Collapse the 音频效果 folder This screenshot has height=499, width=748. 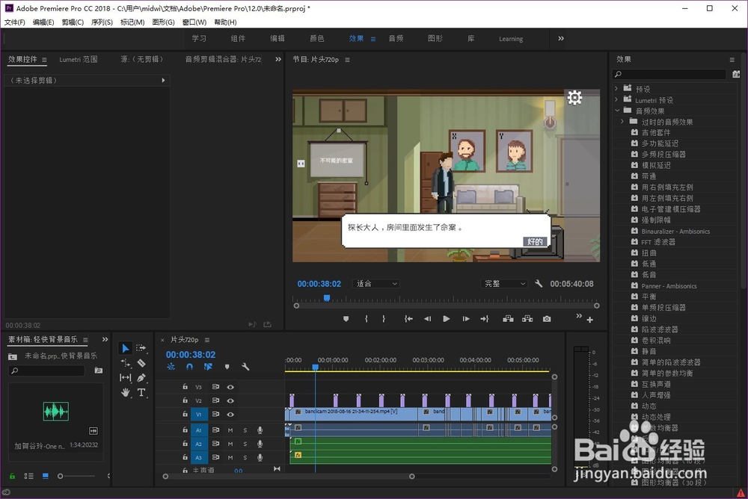617,111
